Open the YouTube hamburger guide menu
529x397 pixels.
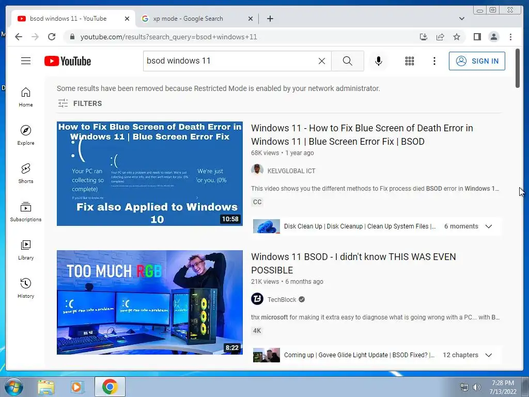tap(26, 61)
